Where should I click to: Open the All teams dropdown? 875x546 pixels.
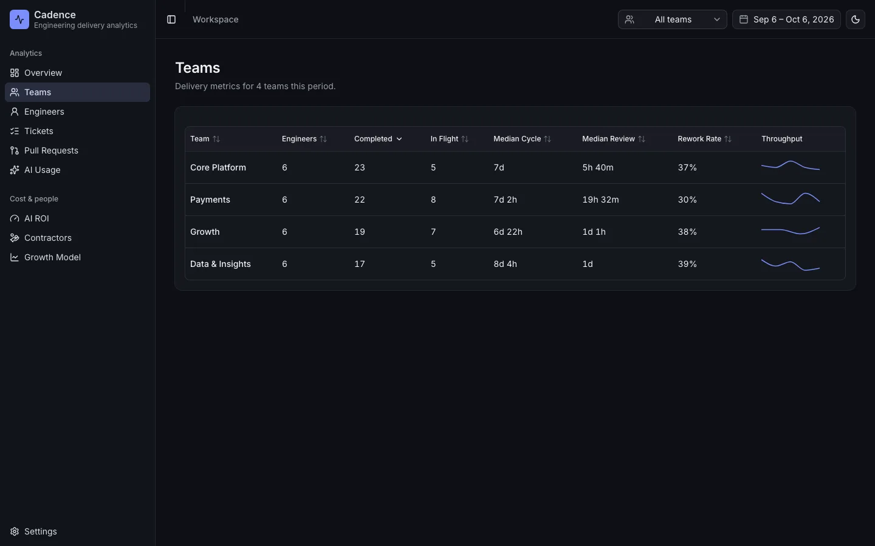(672, 19)
